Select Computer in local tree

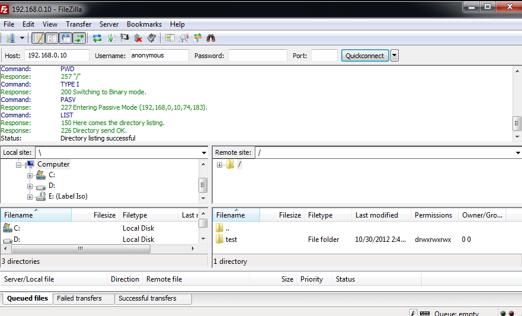53,164
